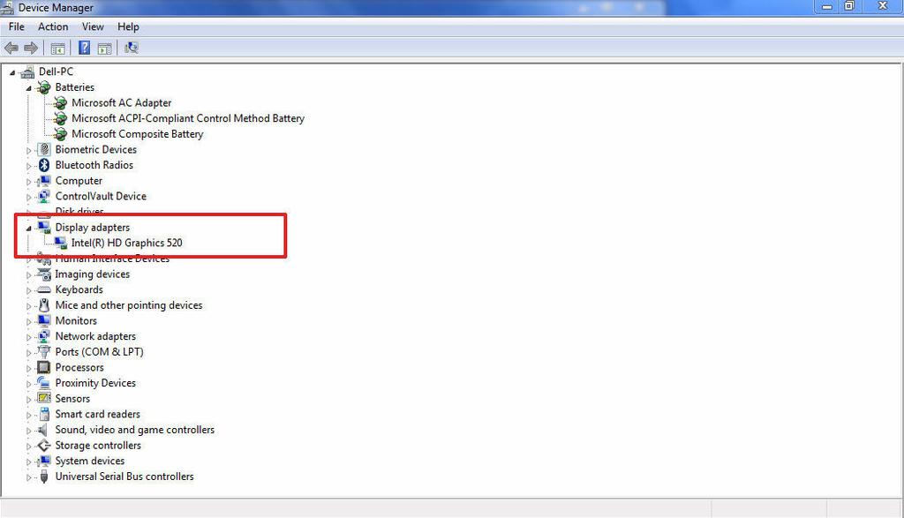The width and height of the screenshot is (904, 518).
Task: Expand the Proximity Devices category
Action: coord(28,384)
